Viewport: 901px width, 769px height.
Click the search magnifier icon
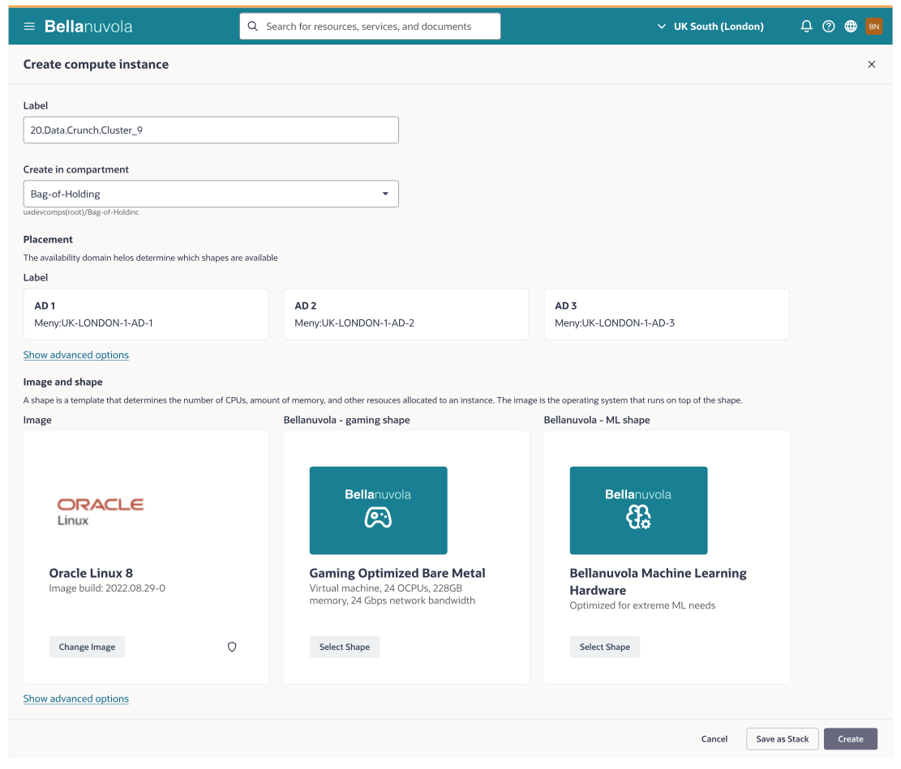pos(252,26)
